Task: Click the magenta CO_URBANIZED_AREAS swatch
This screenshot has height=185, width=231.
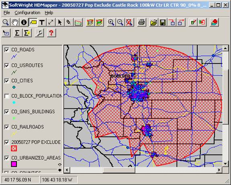Action: tap(14, 164)
